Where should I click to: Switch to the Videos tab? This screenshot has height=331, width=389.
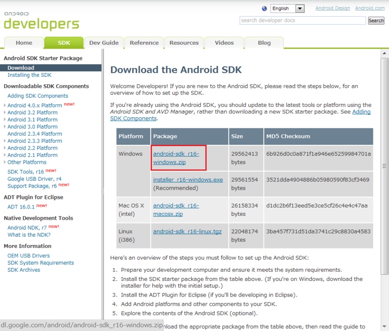pyautogui.click(x=224, y=43)
